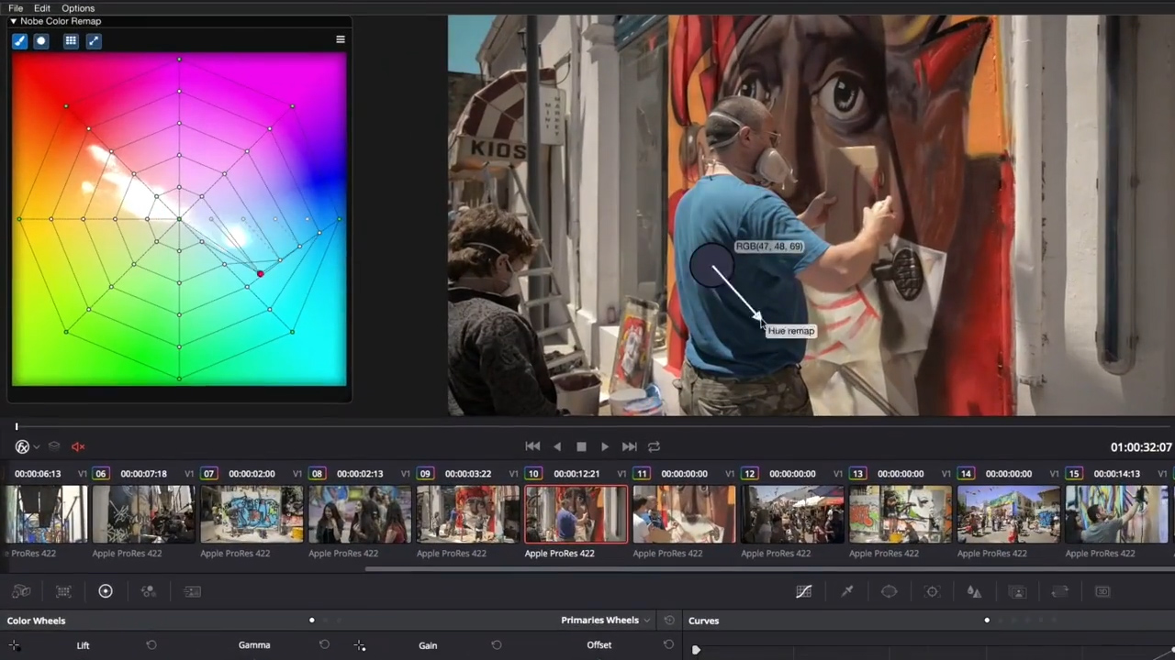Image resolution: width=1175 pixels, height=660 pixels.
Task: Open the fx dropdown arrow
Action: 36,447
